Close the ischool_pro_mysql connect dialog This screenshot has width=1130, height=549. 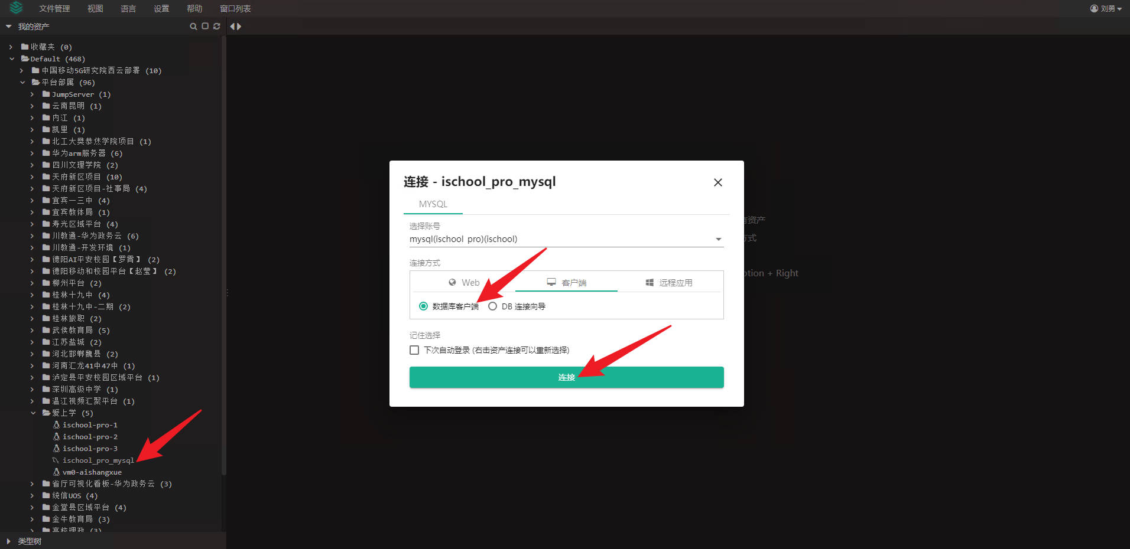tap(717, 182)
